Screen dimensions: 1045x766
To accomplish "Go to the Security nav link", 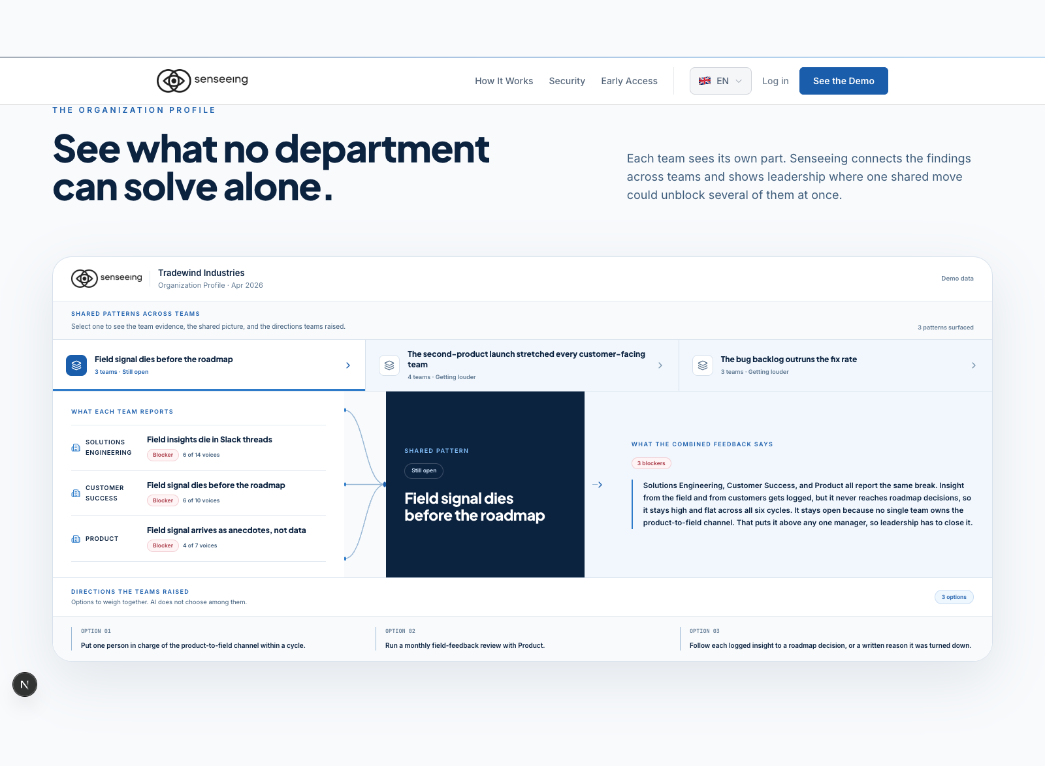I will [x=567, y=81].
